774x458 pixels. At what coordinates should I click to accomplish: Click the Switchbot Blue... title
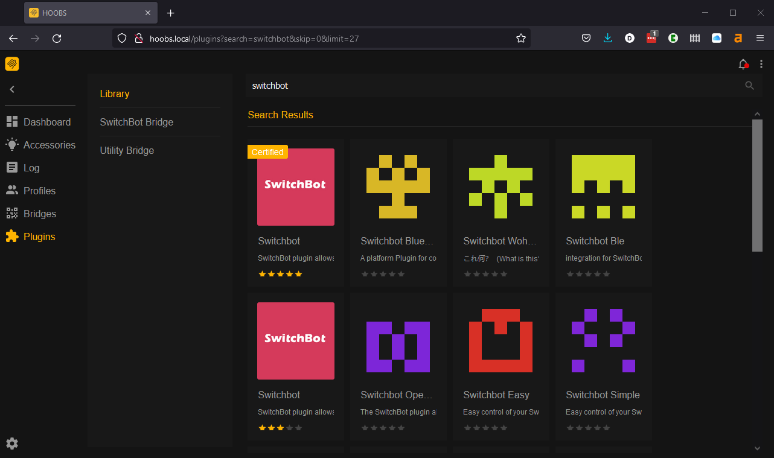(397, 241)
